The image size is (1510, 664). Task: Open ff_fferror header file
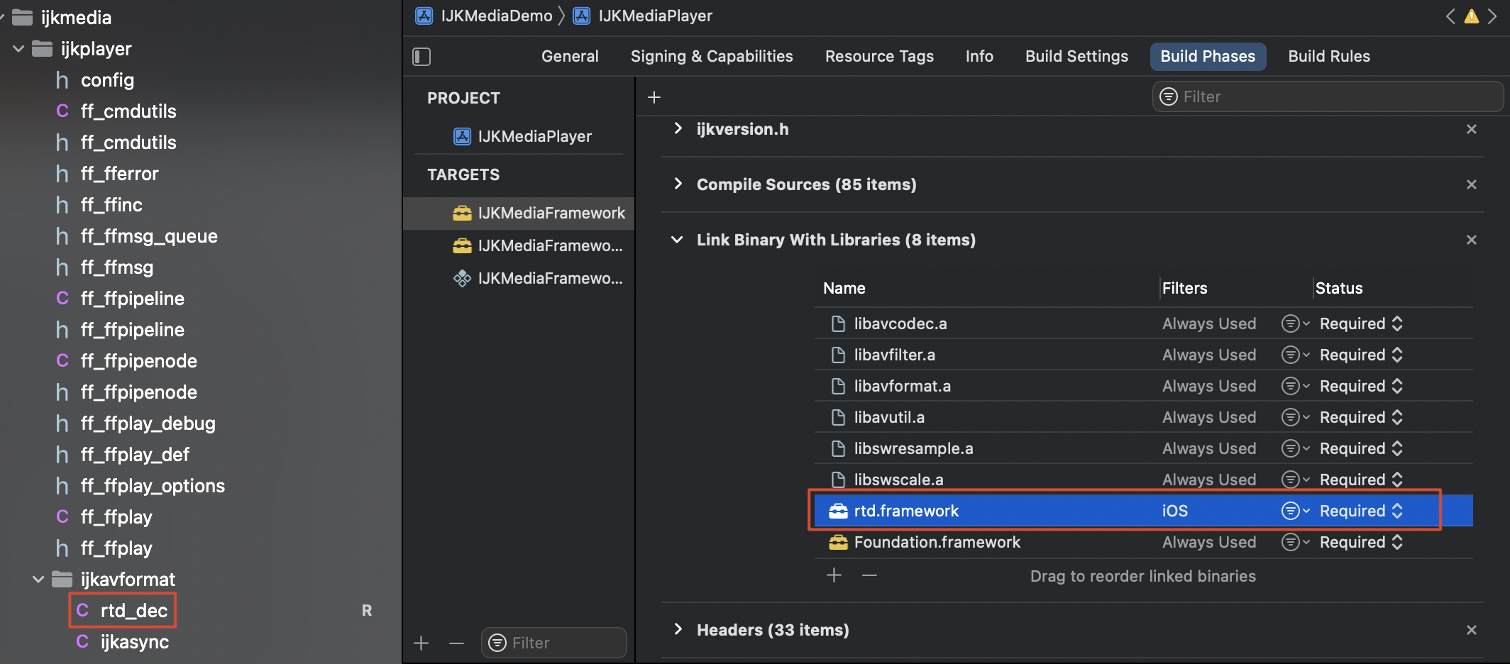119,174
